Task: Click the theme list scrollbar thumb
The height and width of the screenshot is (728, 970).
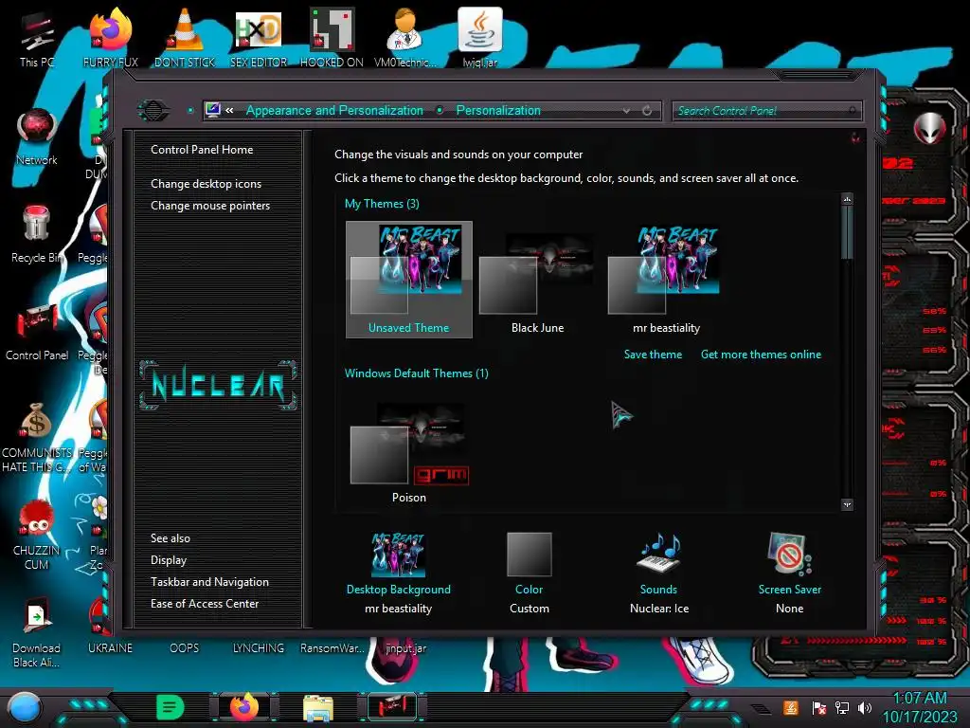Action: pyautogui.click(x=848, y=233)
